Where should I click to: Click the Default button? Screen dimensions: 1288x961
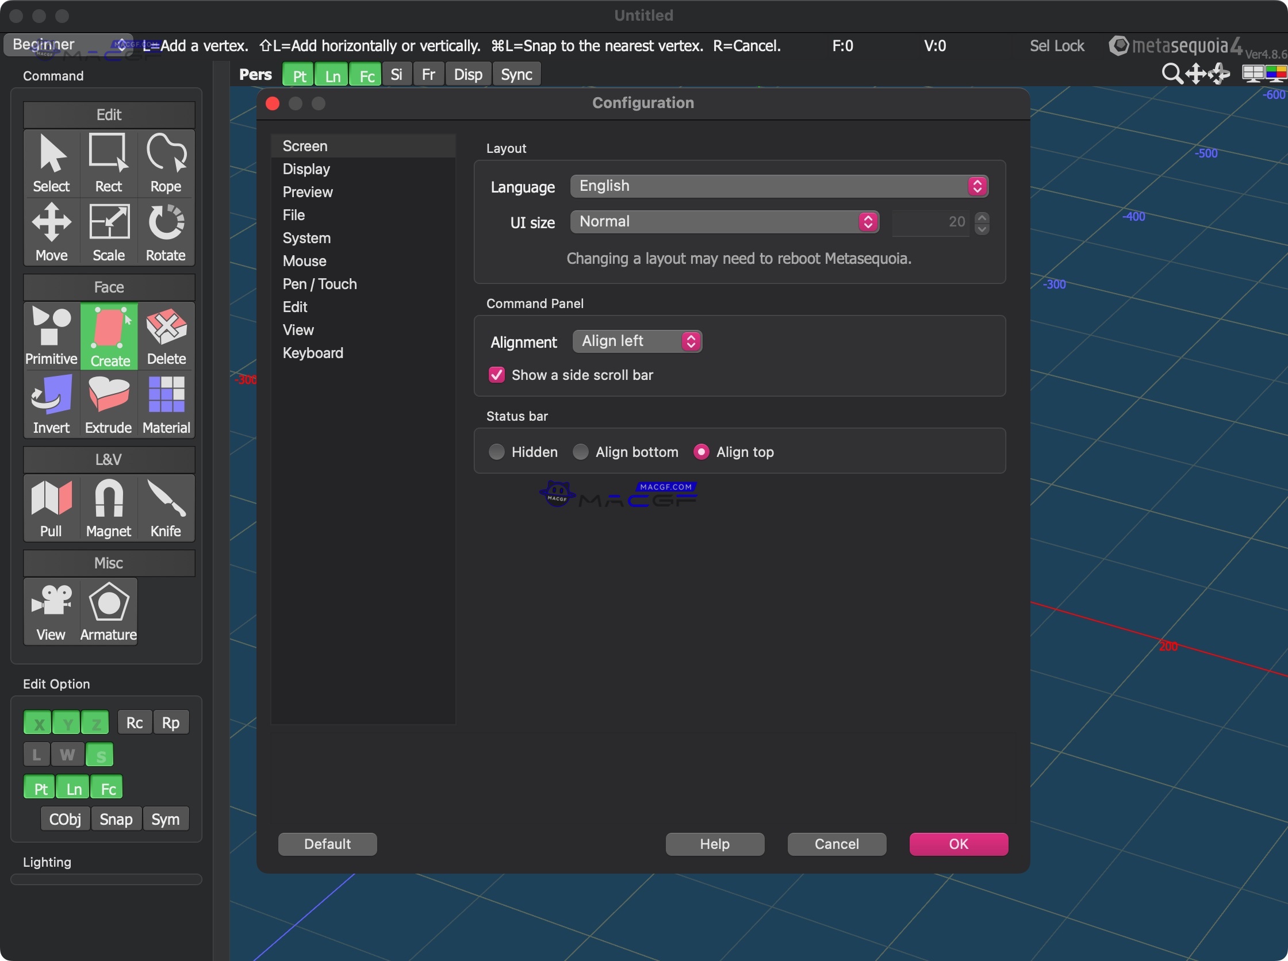[x=327, y=844]
